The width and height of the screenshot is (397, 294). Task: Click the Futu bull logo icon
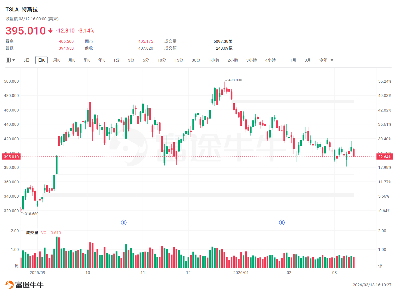click(x=10, y=285)
